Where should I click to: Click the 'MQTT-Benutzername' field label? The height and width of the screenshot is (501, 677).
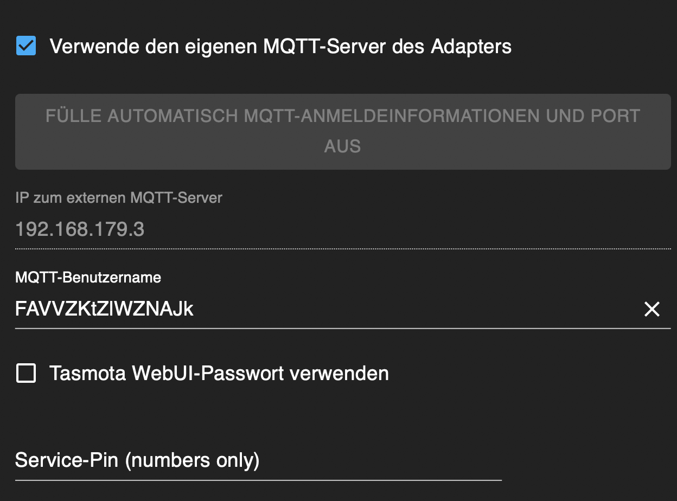tap(88, 278)
